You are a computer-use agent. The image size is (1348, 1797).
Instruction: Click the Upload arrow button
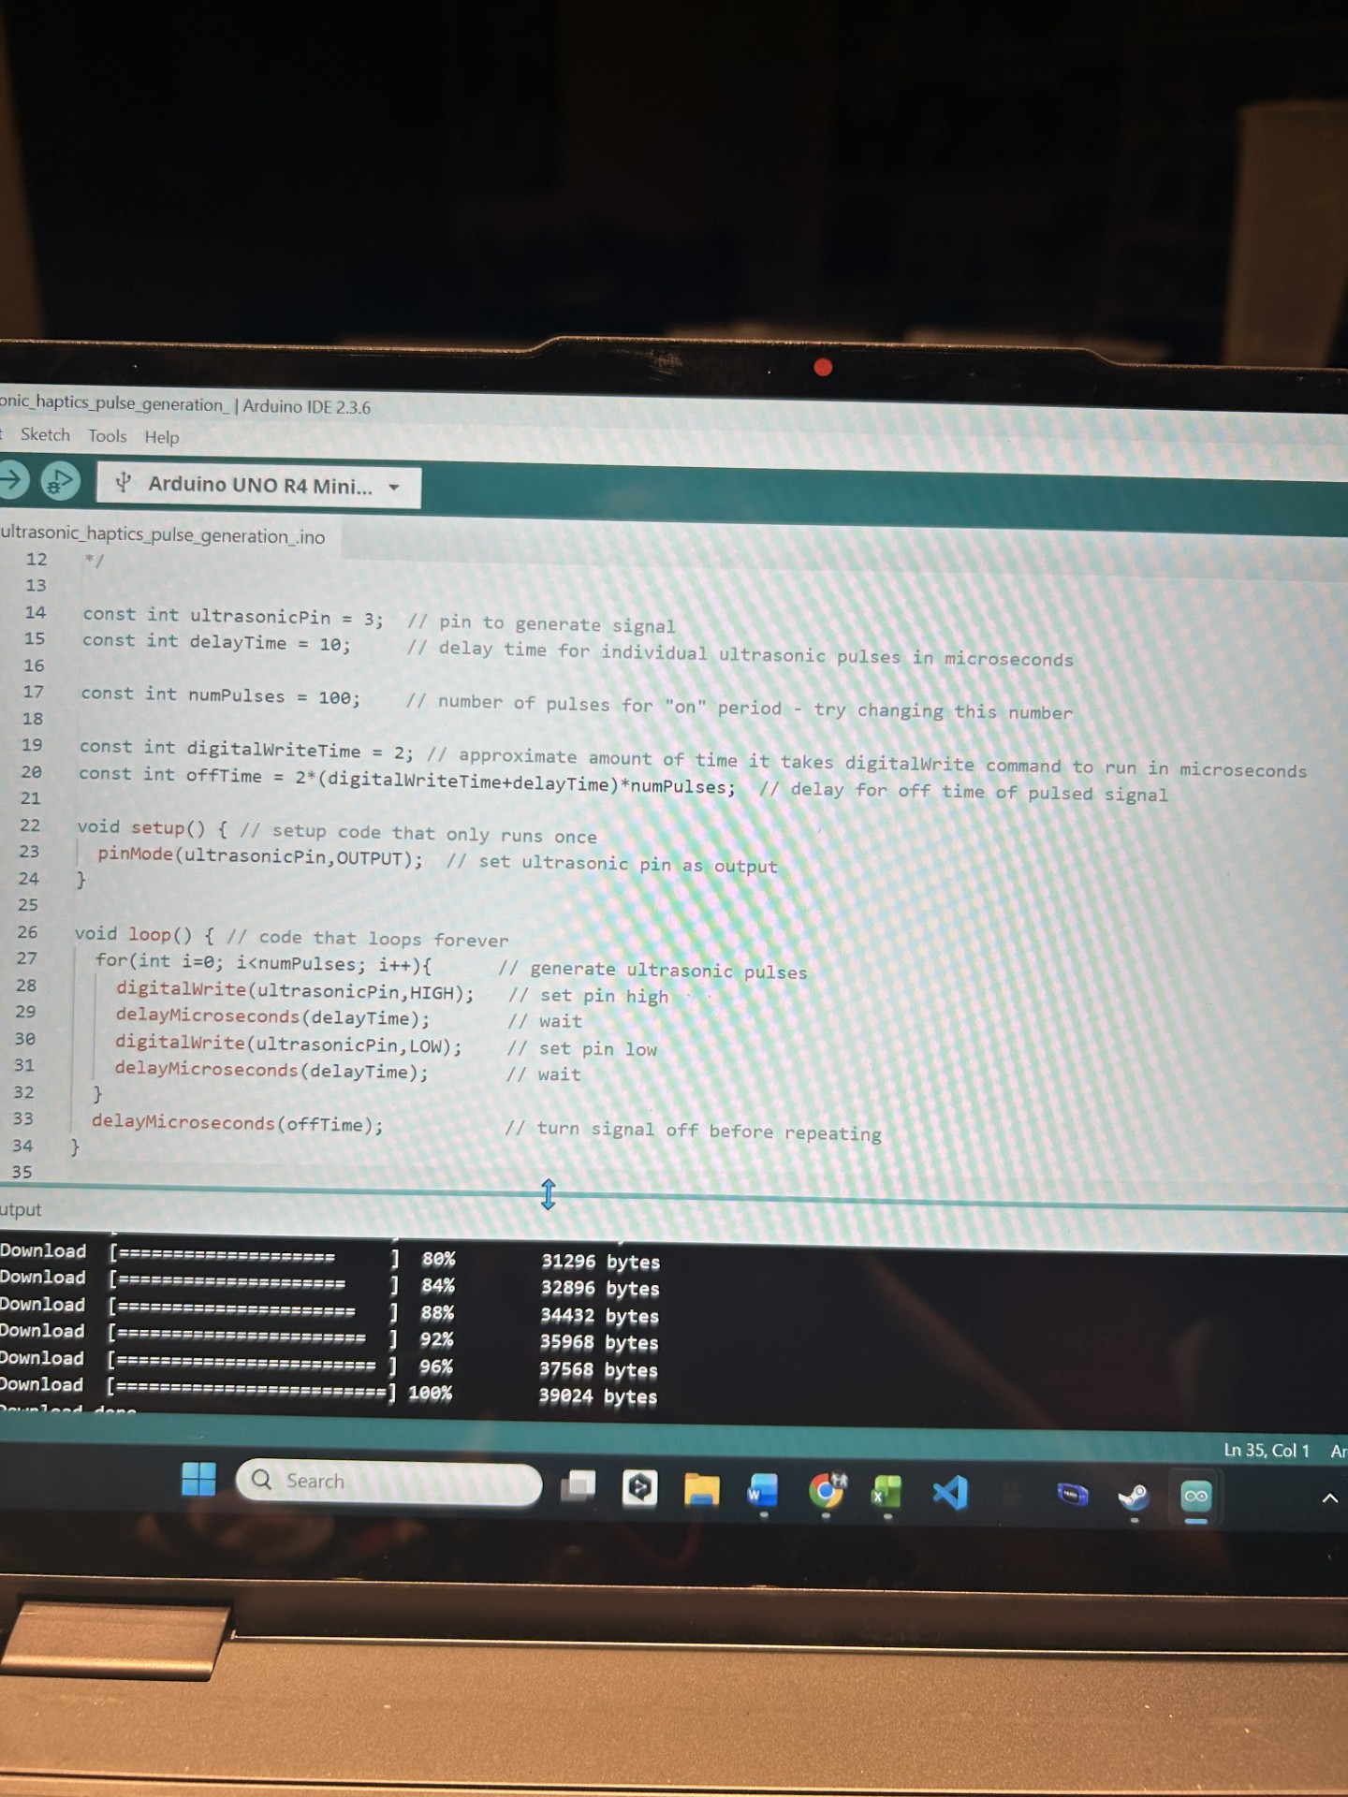(x=12, y=480)
